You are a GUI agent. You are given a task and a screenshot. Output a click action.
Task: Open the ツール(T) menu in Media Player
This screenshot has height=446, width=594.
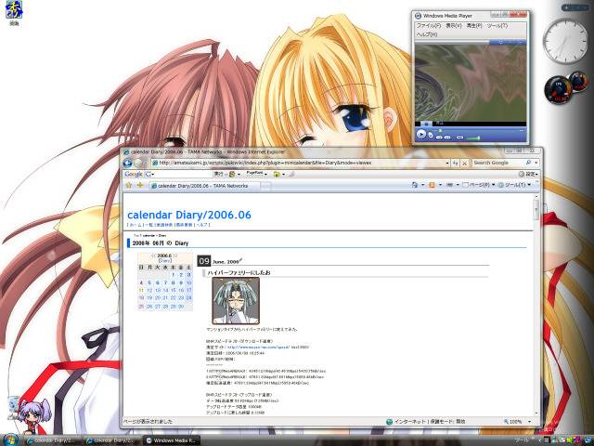click(497, 26)
